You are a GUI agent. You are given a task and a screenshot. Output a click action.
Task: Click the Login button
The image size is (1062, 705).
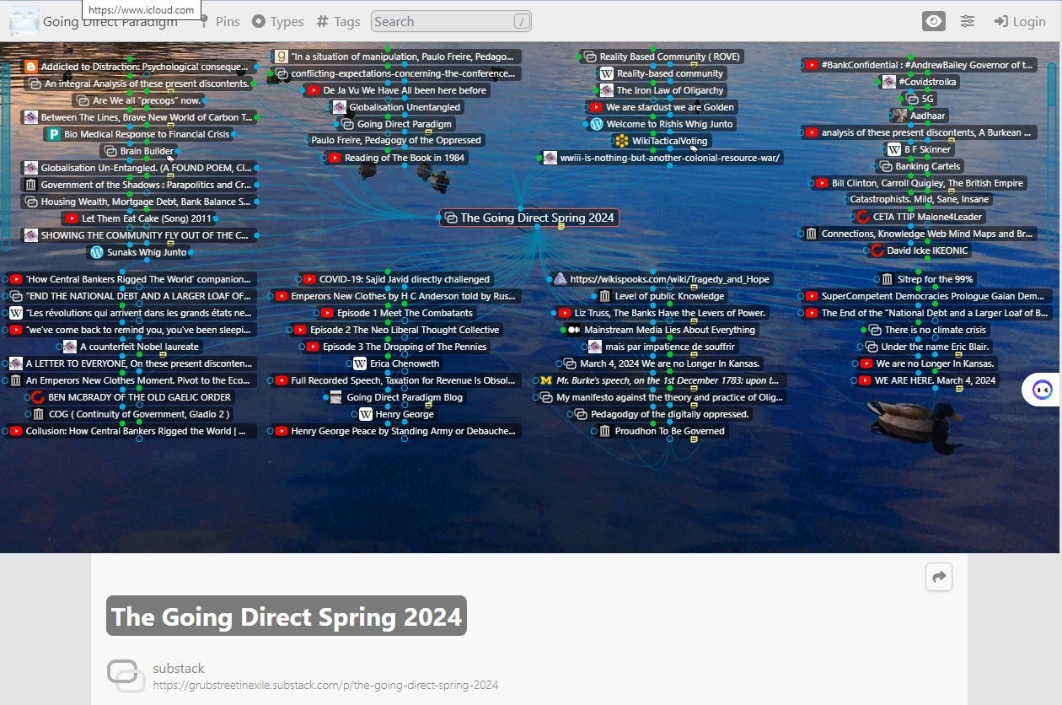pyautogui.click(x=1020, y=21)
